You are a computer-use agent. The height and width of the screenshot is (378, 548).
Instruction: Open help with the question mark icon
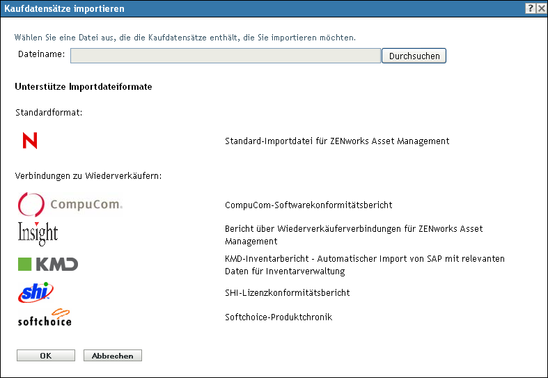coord(530,8)
